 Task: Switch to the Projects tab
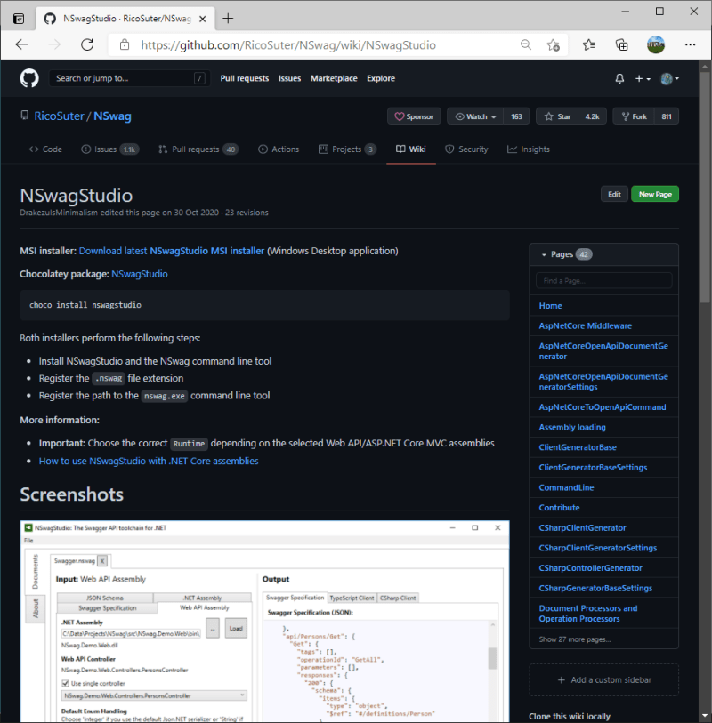coord(347,149)
